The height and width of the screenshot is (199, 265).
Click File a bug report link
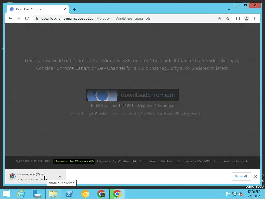(188, 114)
